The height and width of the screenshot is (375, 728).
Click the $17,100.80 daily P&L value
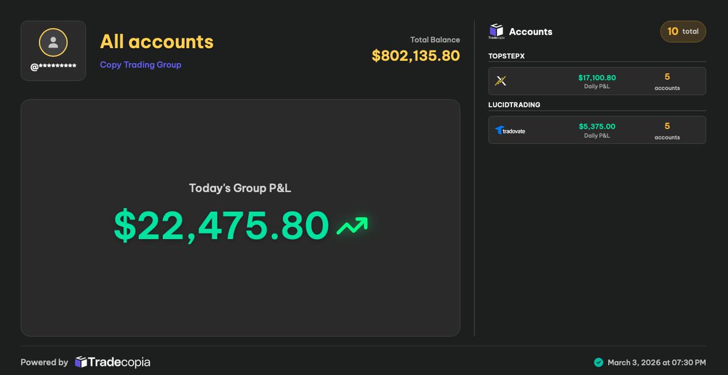[597, 78]
